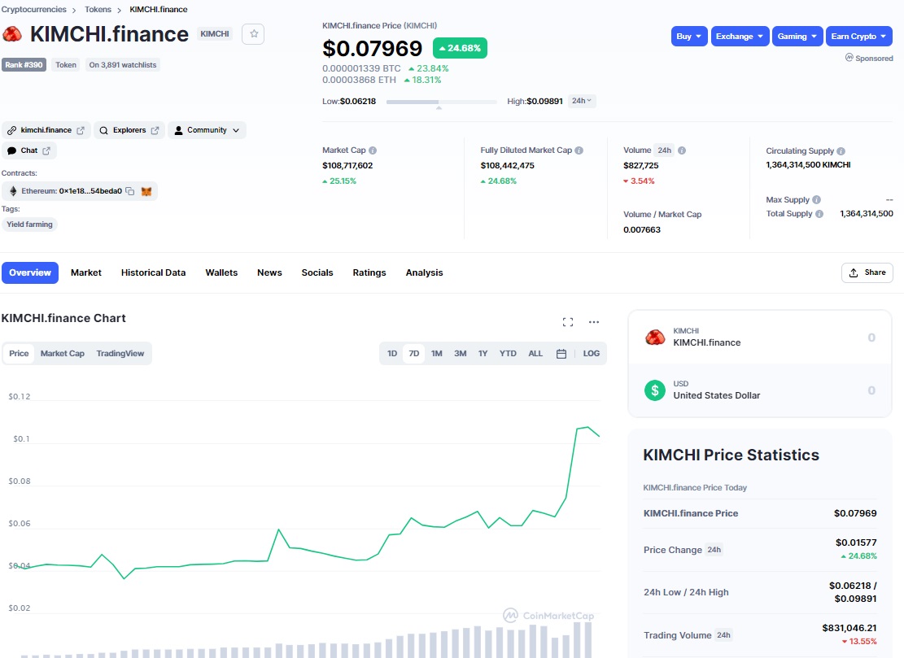The width and height of the screenshot is (904, 658).
Task: Add KIMCHI to watchlist with star icon
Action: tap(253, 34)
